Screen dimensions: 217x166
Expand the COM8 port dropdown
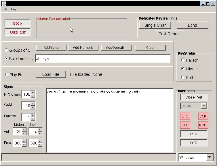[204, 106]
